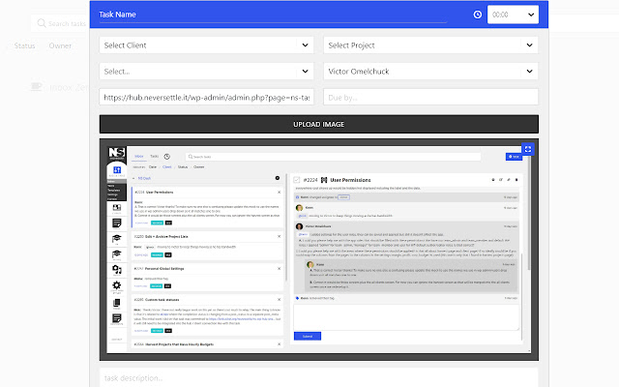Screen dimensions: 619x387
Task: Select the Tasks tab in preview screenshot
Action: [x=155, y=157]
